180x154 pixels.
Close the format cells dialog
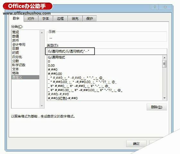[x=165, y=7]
